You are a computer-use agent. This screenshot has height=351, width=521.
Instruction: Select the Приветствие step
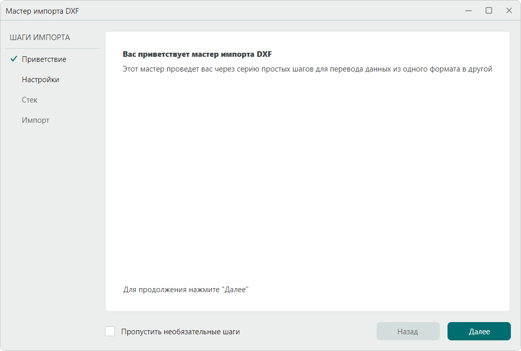(44, 59)
